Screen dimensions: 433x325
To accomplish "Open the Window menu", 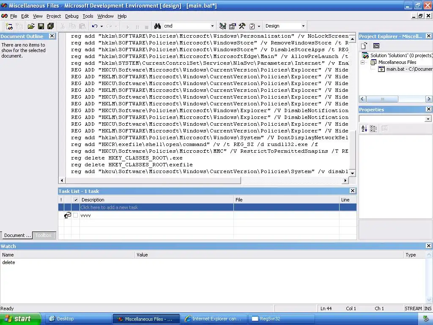I will point(105,16).
